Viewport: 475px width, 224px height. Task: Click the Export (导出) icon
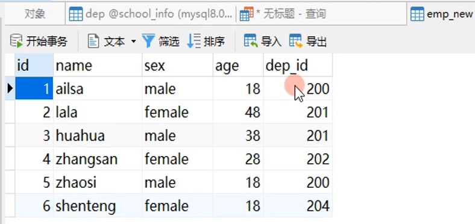coord(296,41)
